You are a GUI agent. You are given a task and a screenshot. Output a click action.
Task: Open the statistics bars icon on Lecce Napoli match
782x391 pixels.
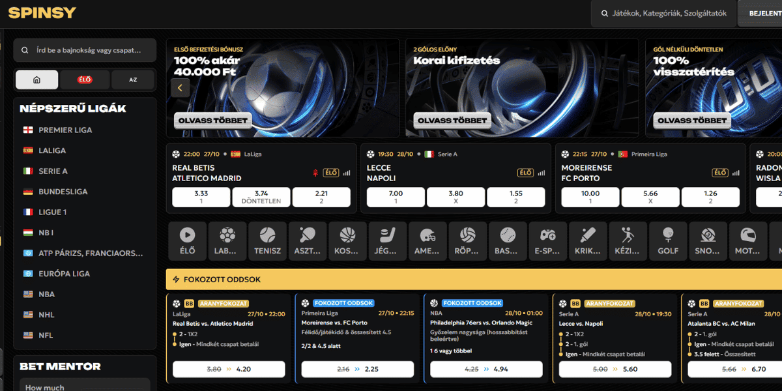pyautogui.click(x=542, y=173)
